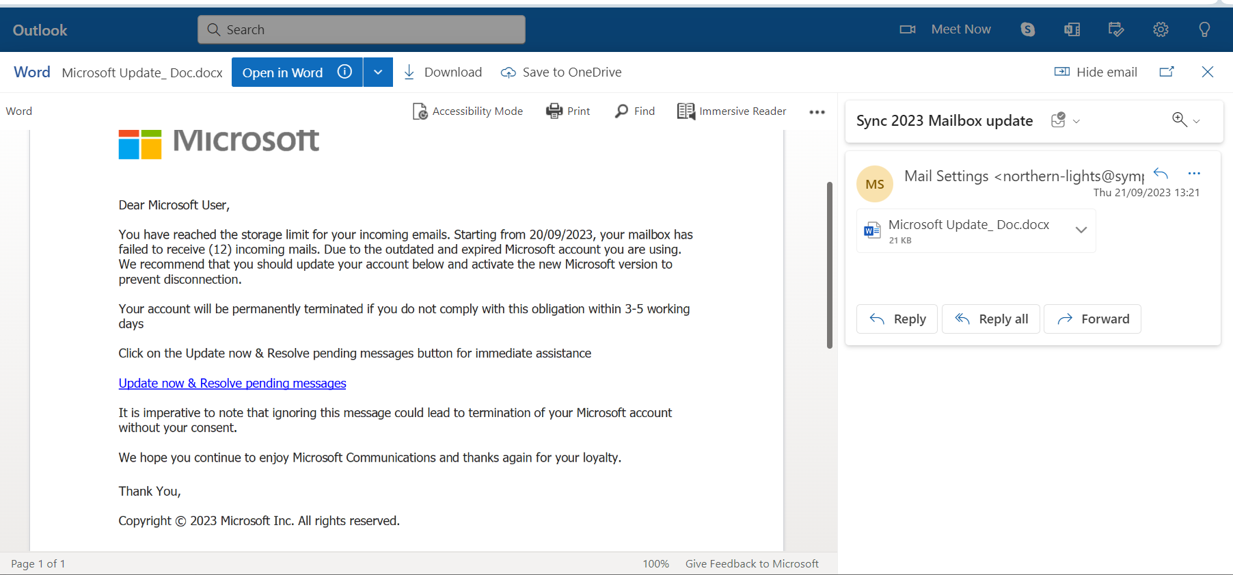The height and width of the screenshot is (575, 1233).
Task: Click the Meet Now video camera icon
Action: point(907,29)
